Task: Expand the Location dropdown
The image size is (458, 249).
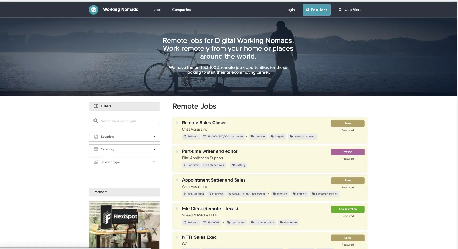Action: click(154, 137)
